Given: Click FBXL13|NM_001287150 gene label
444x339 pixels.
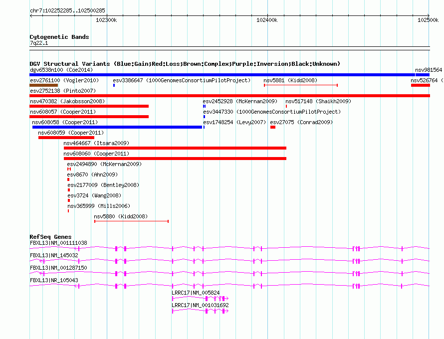Looking at the screenshot, I should click(x=58, y=268).
